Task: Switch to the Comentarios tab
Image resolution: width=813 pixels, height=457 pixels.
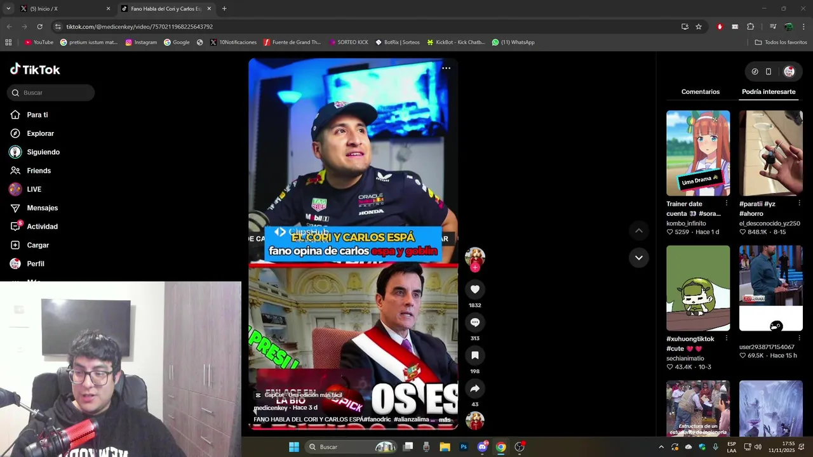Action: point(700,92)
